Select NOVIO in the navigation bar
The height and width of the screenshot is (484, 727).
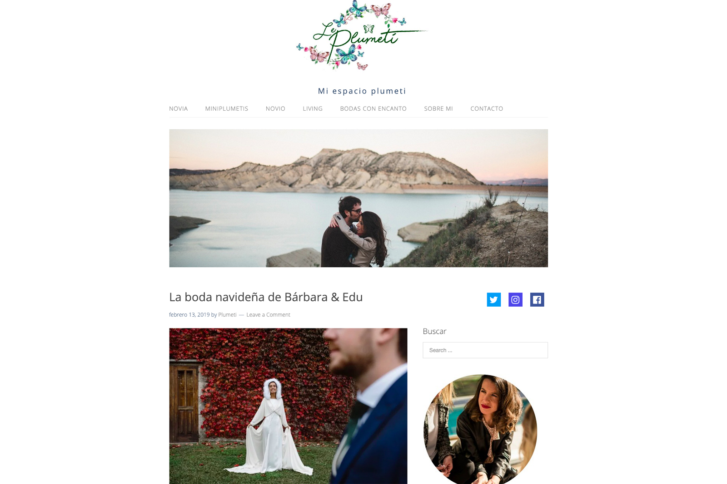[x=275, y=108]
